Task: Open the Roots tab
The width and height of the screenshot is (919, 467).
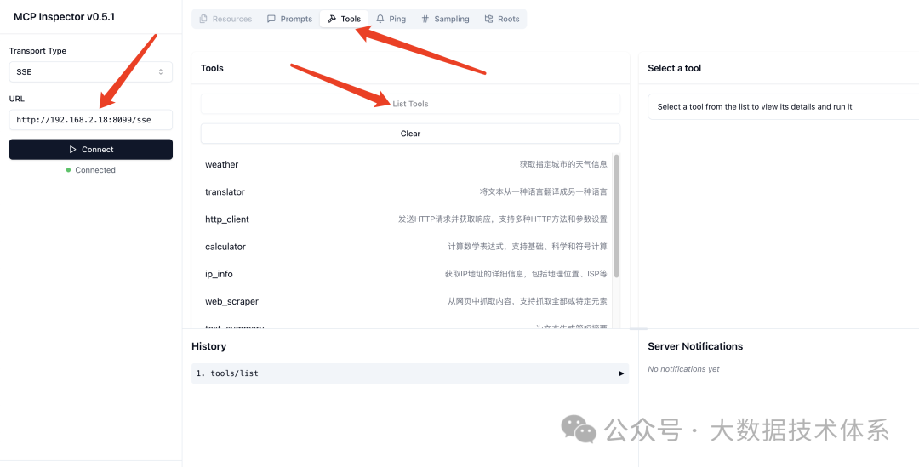Action: [502, 19]
